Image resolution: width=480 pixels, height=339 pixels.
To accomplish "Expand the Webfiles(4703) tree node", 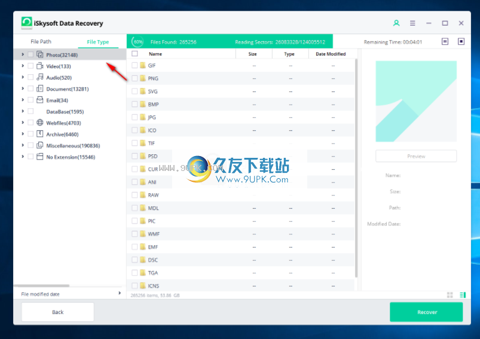I will pyautogui.click(x=23, y=123).
